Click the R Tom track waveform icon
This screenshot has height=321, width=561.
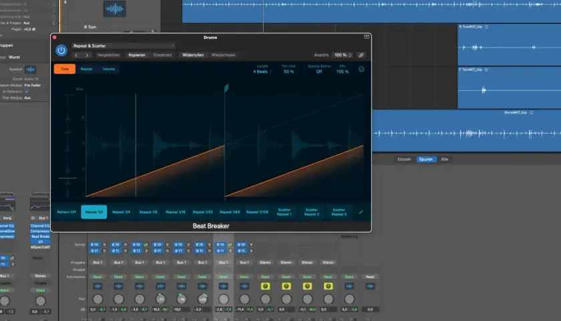tap(114, 9)
